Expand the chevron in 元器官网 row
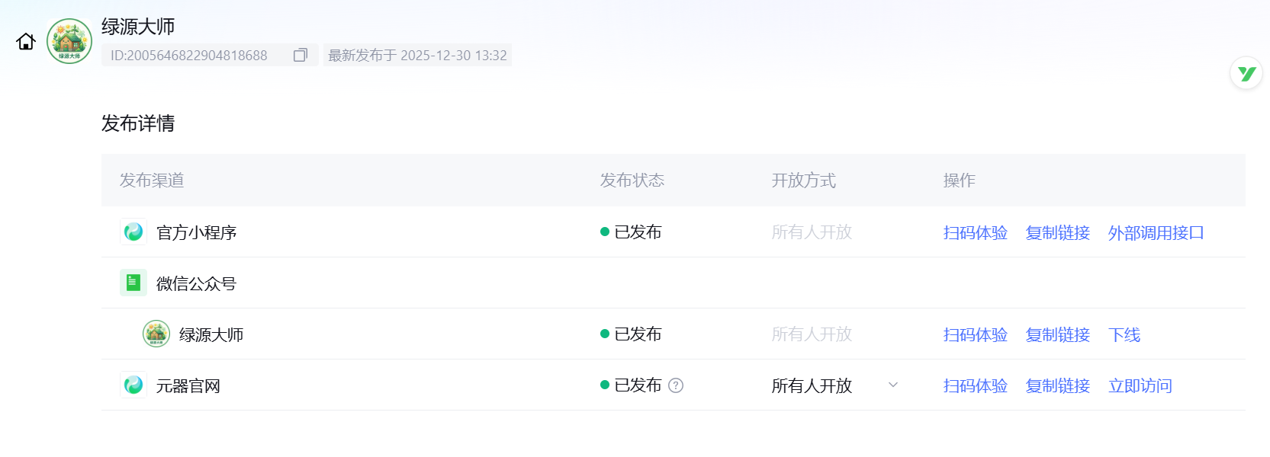The width and height of the screenshot is (1270, 457). tap(893, 385)
